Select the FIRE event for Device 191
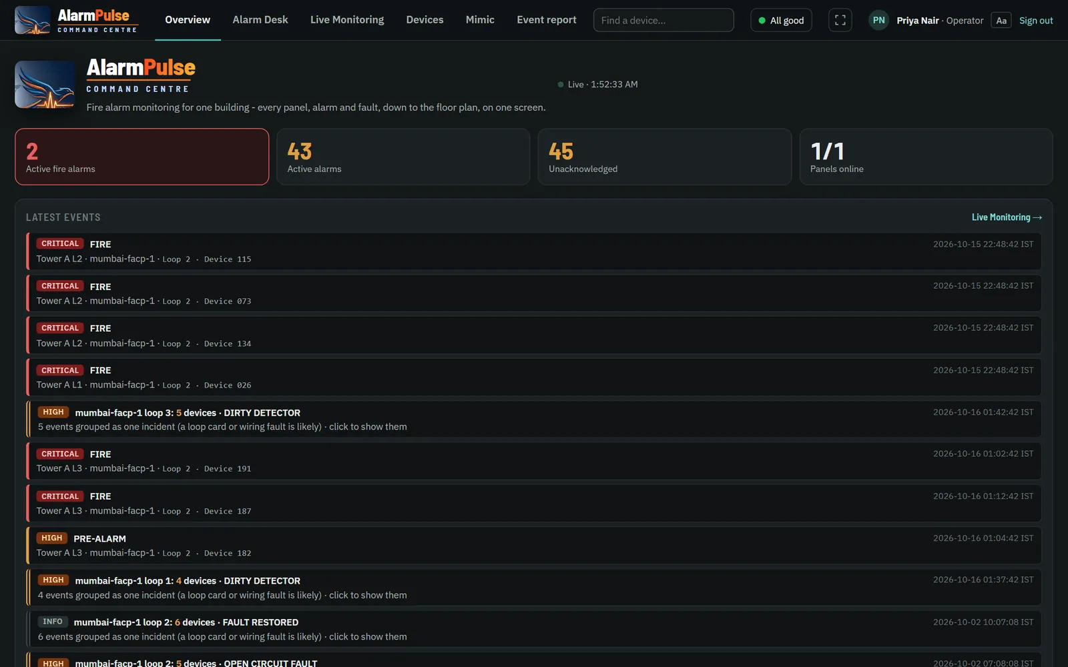The height and width of the screenshot is (667, 1068). click(x=534, y=461)
